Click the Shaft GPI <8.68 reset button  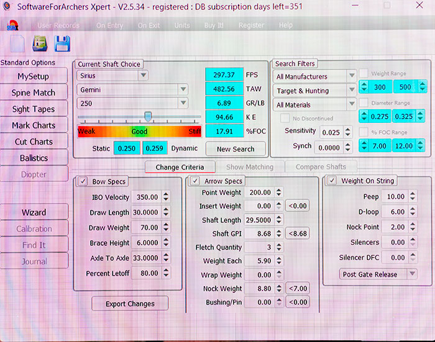298,234
